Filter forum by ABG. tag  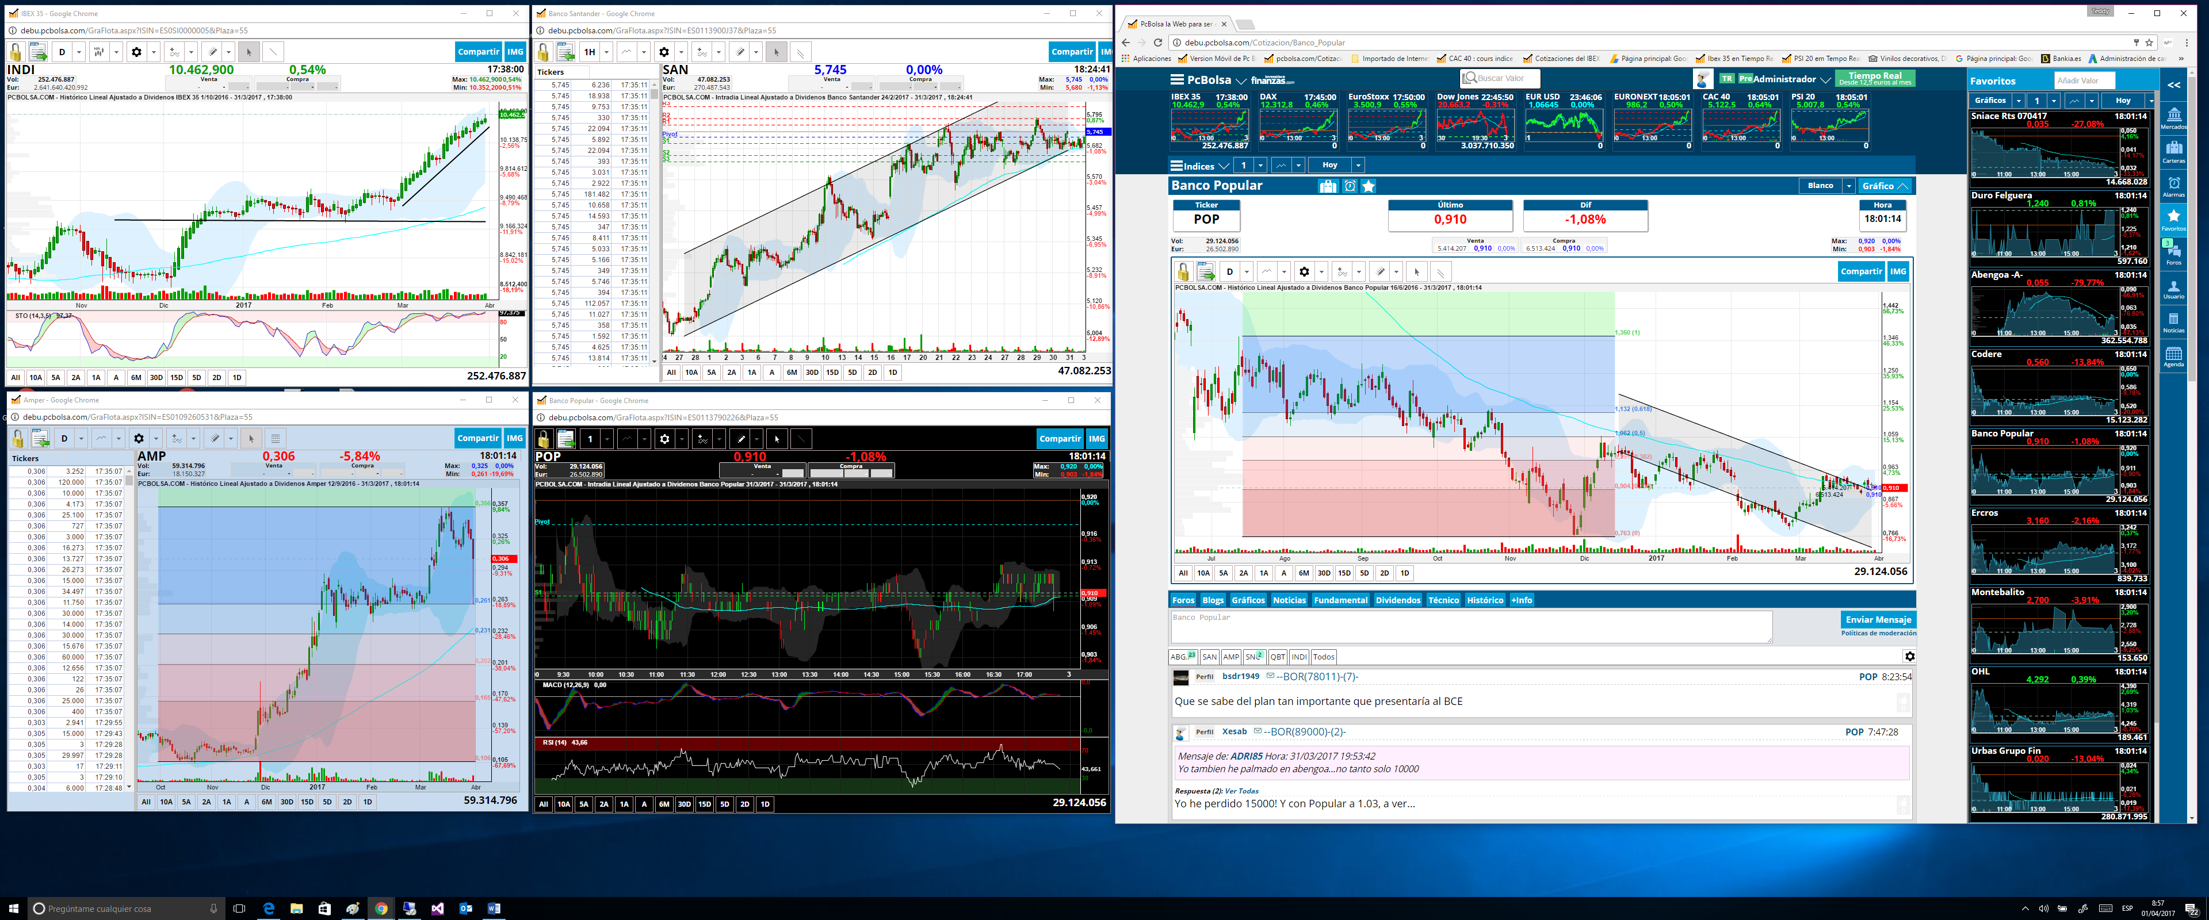click(x=1183, y=657)
